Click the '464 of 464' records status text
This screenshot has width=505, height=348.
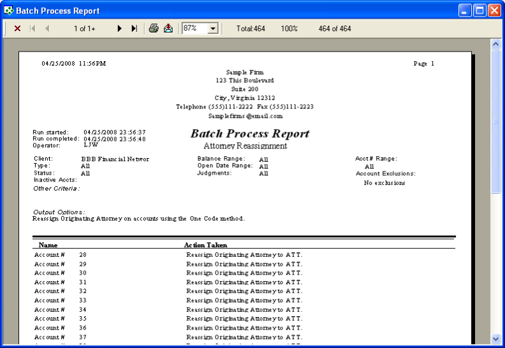[335, 29]
